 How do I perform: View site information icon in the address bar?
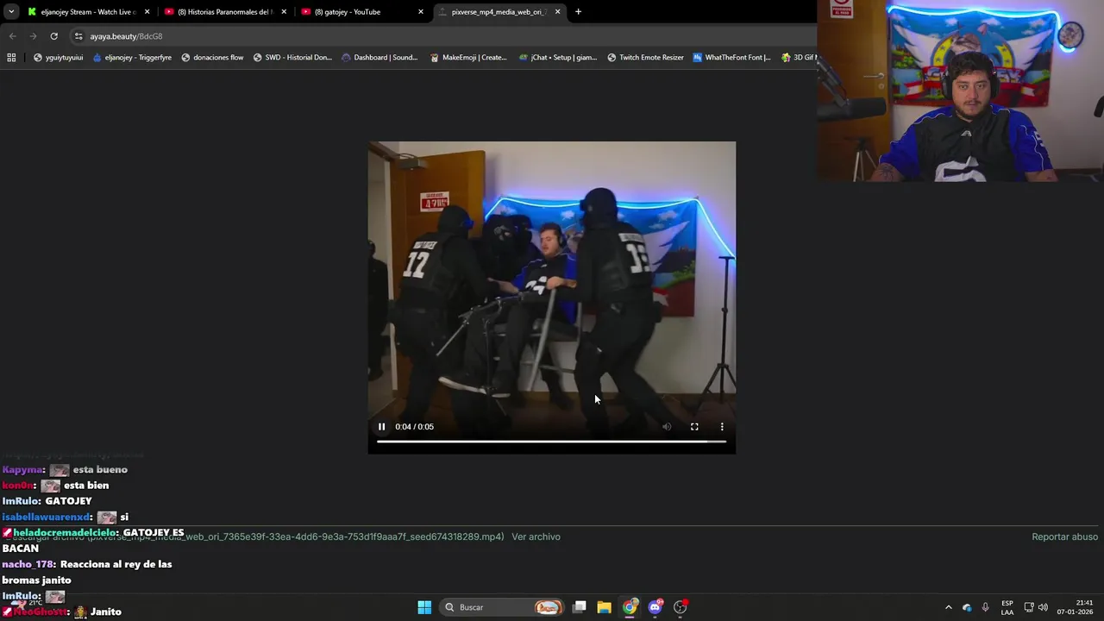(78, 36)
